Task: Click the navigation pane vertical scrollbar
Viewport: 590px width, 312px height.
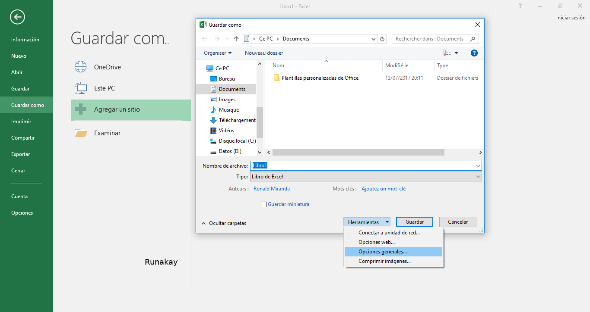Action: (260, 122)
